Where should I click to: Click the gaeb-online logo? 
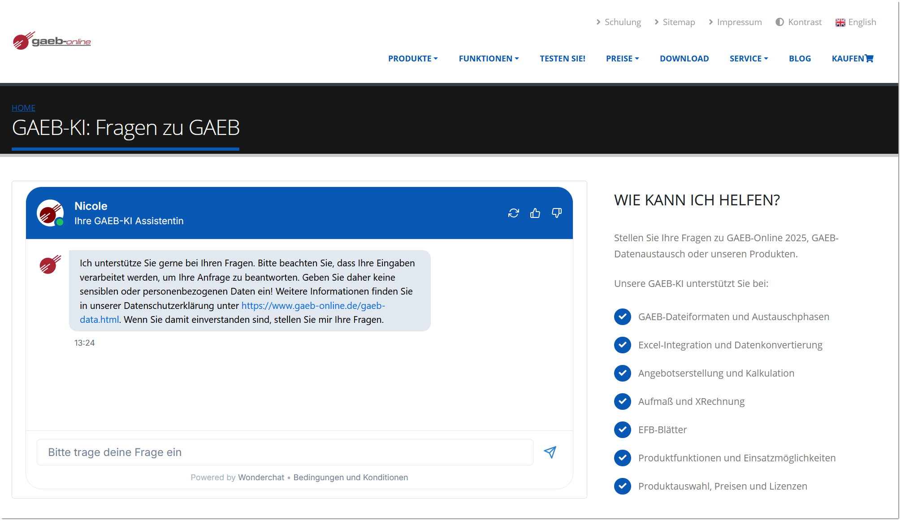[52, 41]
